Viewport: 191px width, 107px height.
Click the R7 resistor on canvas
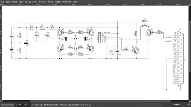pos(144,21)
